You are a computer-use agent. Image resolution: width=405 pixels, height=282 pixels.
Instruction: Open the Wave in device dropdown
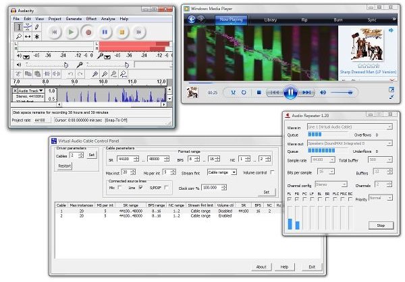pos(389,127)
